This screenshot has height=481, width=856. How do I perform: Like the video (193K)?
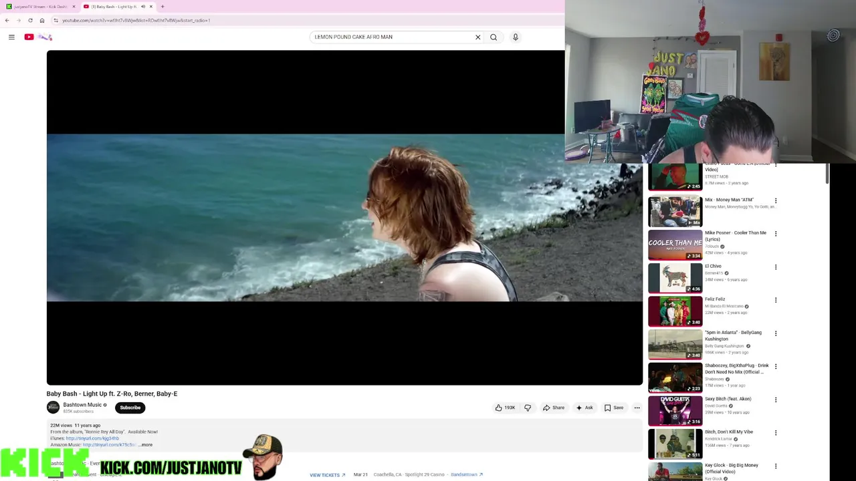coord(505,408)
